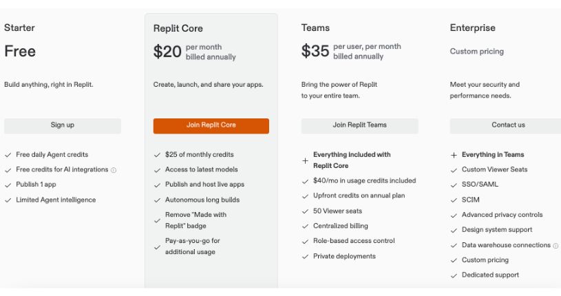Click plus icon next to Everything in Teams

click(454, 156)
